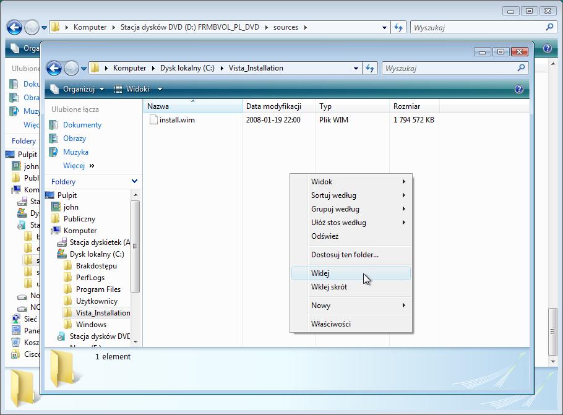Open Help icon in background window

(x=547, y=48)
